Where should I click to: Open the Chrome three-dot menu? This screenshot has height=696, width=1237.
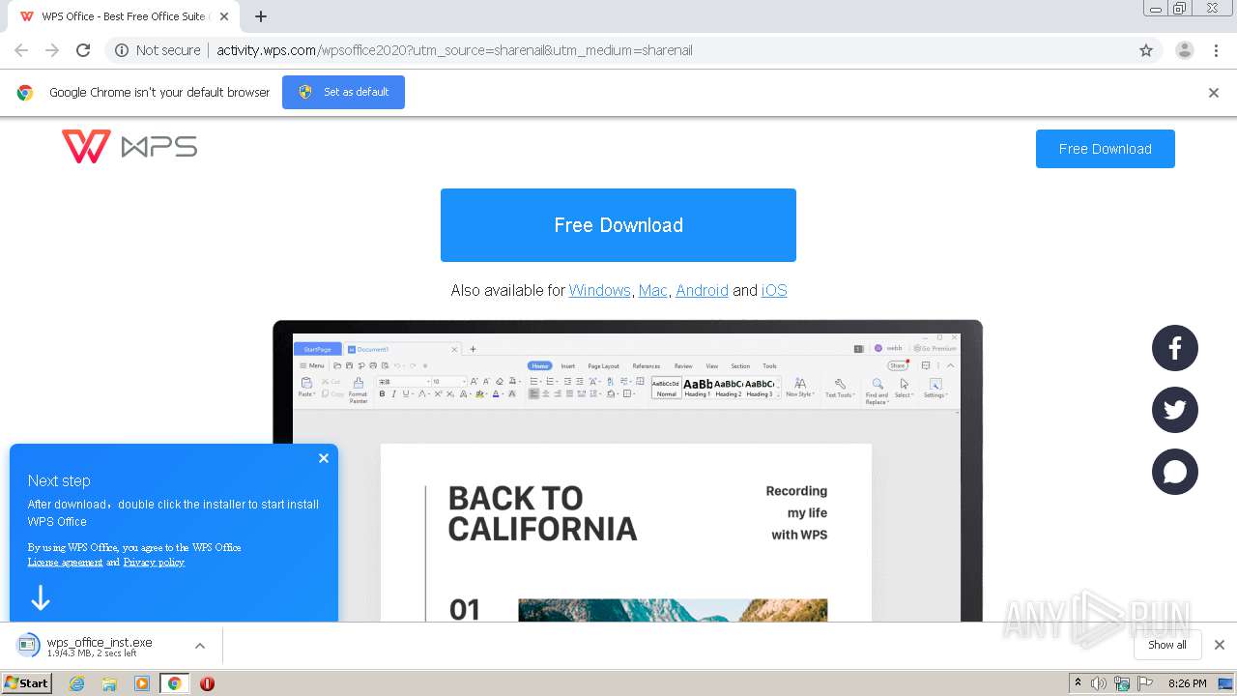point(1216,50)
